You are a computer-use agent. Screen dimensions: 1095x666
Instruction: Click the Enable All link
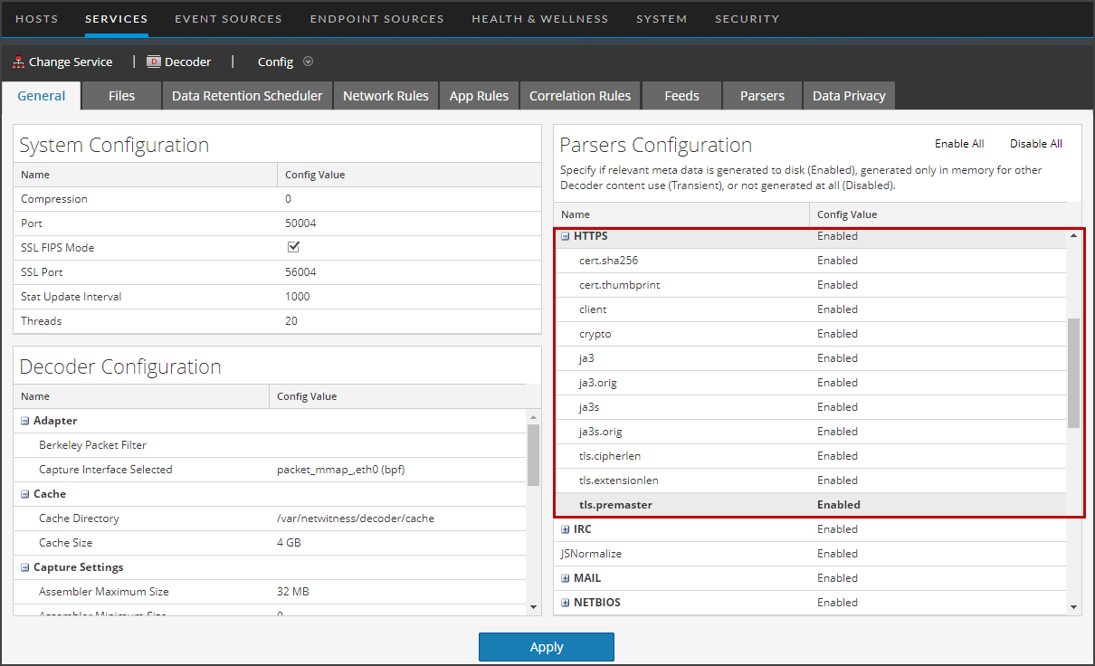click(x=959, y=143)
